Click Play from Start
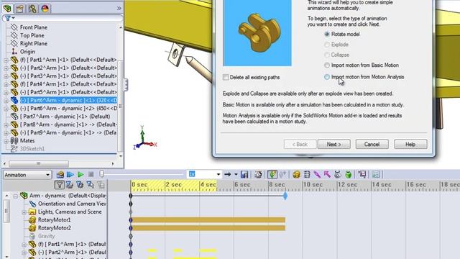 tap(70, 174)
